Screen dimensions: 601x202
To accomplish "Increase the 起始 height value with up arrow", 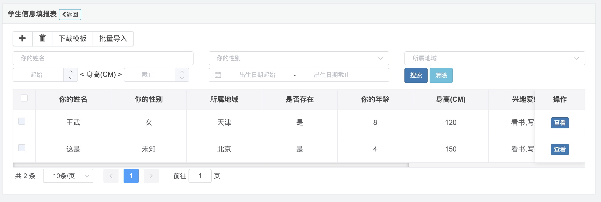I will point(71,72).
